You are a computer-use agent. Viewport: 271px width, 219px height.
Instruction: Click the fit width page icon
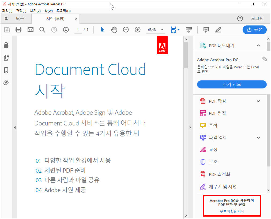click(174, 30)
